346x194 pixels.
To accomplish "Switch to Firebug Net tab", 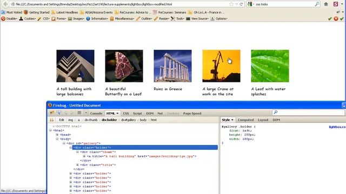I will [x=160, y=114].
